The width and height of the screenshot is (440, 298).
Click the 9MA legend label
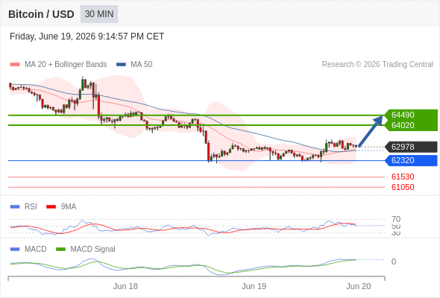point(69,207)
